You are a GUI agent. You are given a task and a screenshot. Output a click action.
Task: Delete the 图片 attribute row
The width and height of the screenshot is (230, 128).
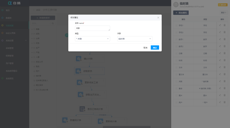[x=225, y=95]
